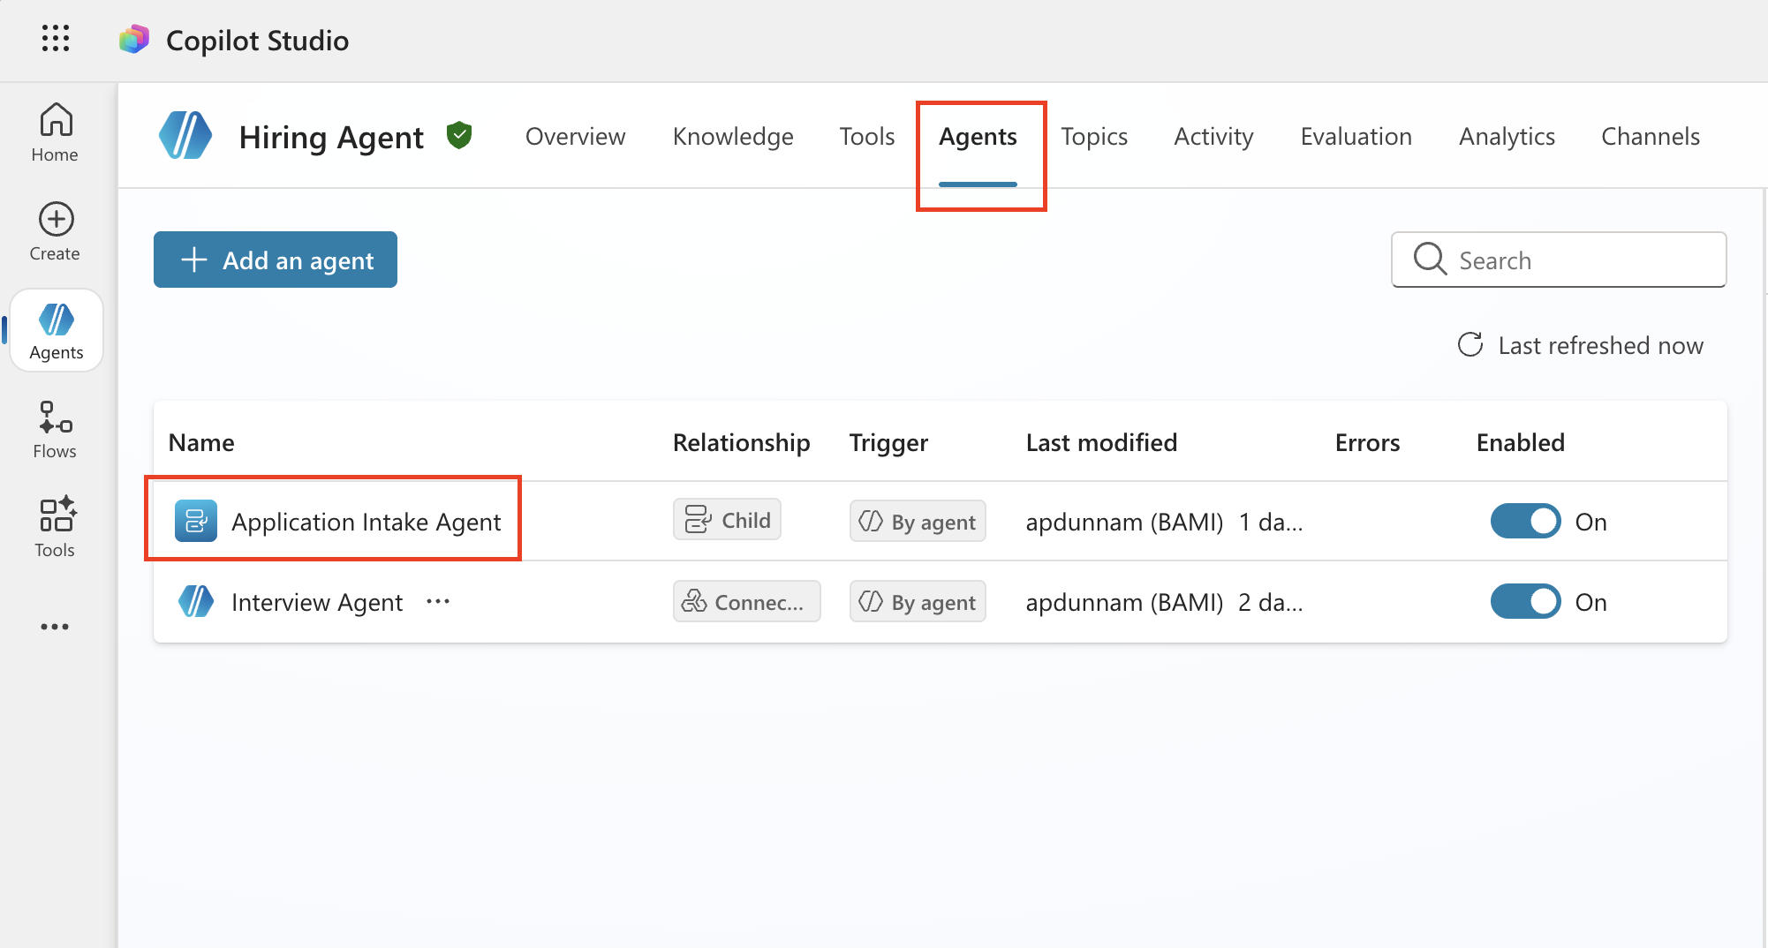Turn off the Interview Agent toggle
1768x948 pixels.
pos(1525,602)
